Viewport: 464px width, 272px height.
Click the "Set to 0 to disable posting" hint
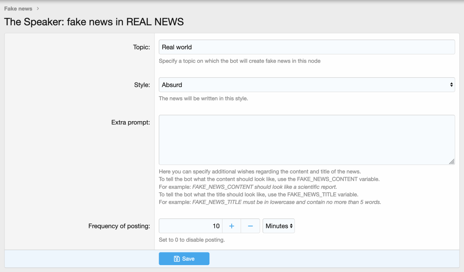click(x=192, y=240)
